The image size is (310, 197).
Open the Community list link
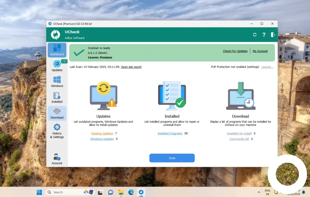[x=239, y=139]
